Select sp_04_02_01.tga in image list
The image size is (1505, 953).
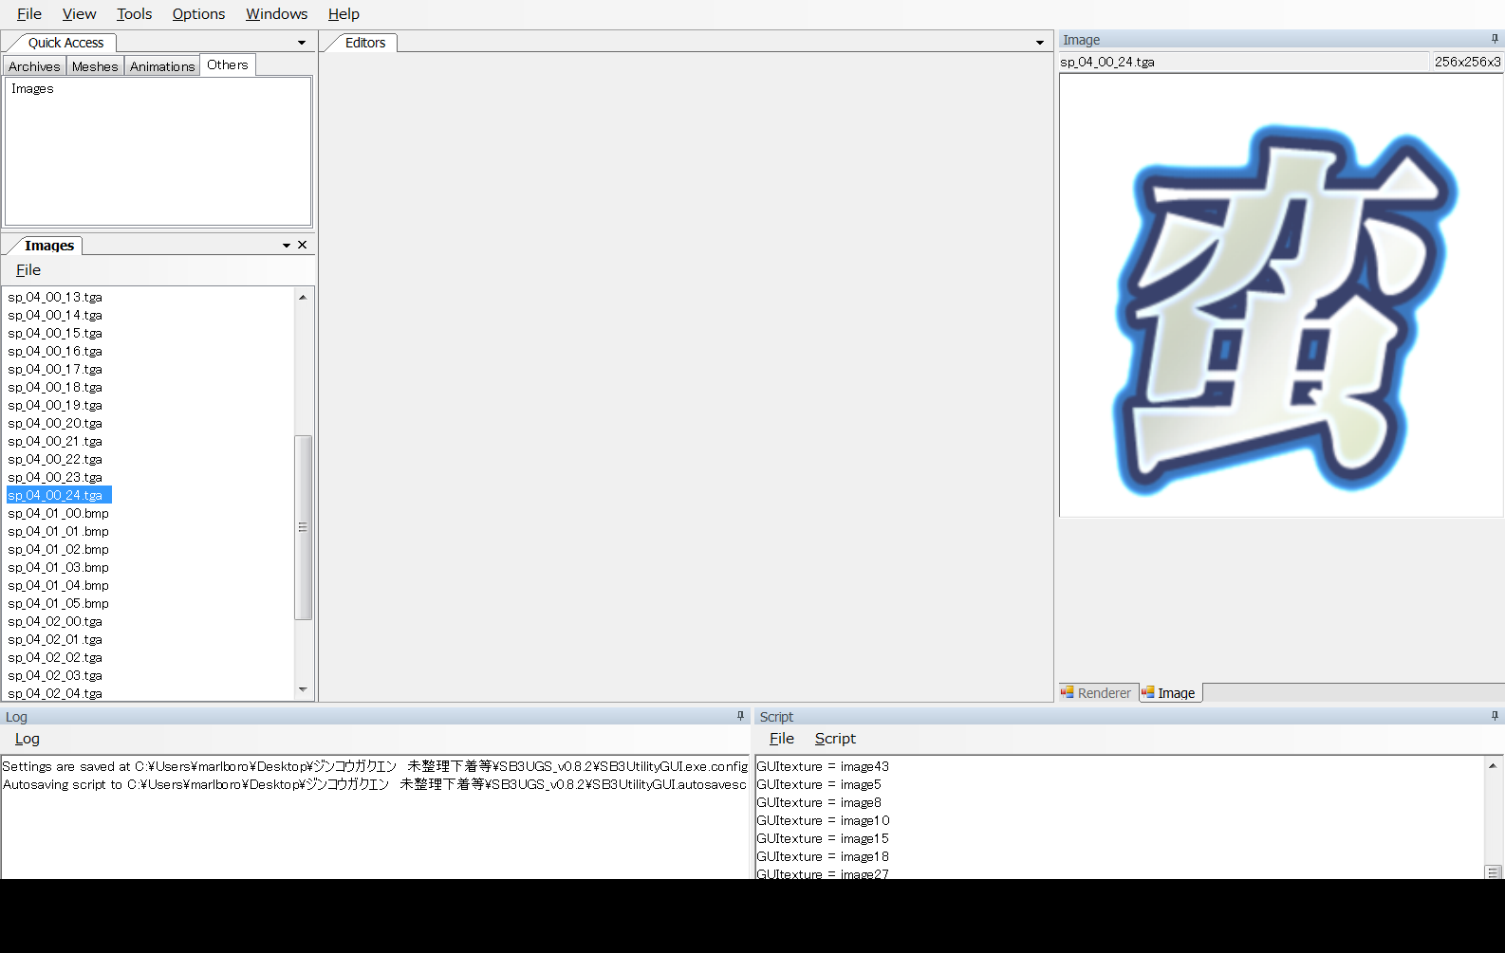(55, 639)
